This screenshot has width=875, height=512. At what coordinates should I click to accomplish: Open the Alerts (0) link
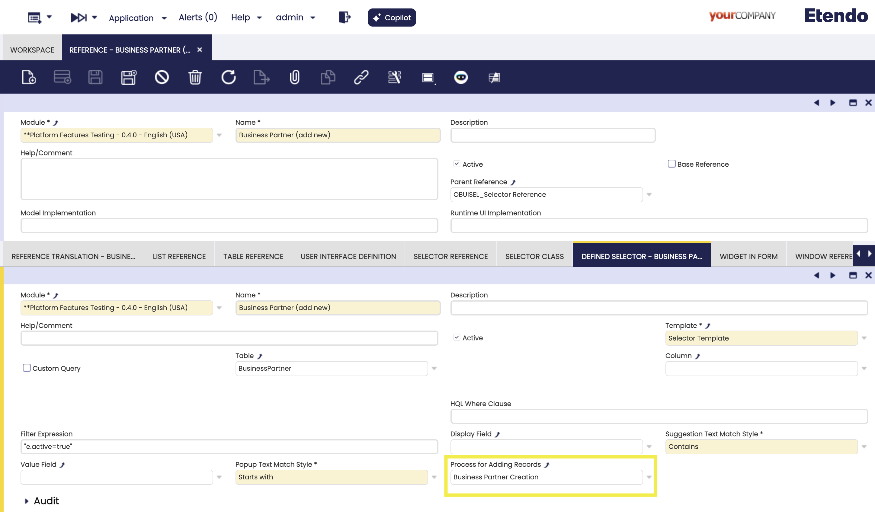point(198,17)
